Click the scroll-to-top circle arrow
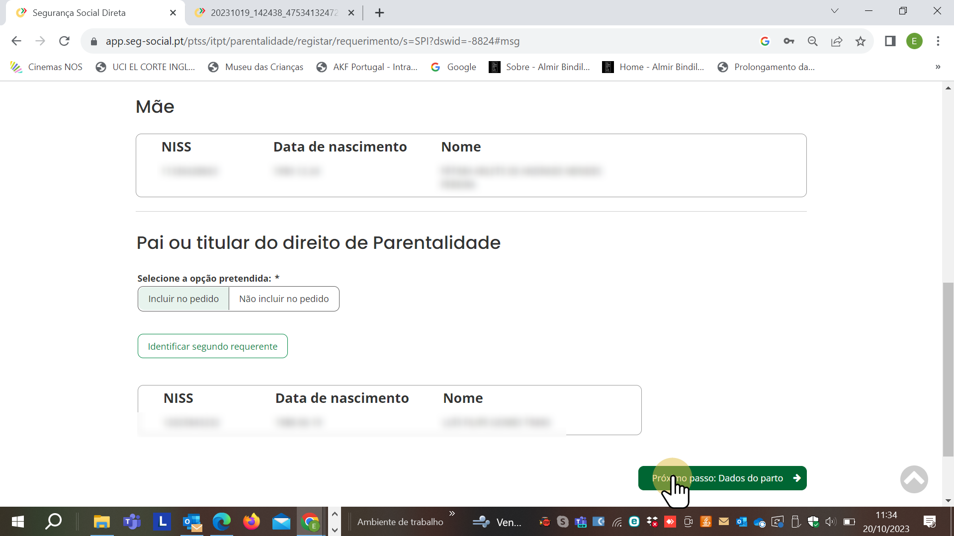The image size is (954, 536). click(914, 479)
